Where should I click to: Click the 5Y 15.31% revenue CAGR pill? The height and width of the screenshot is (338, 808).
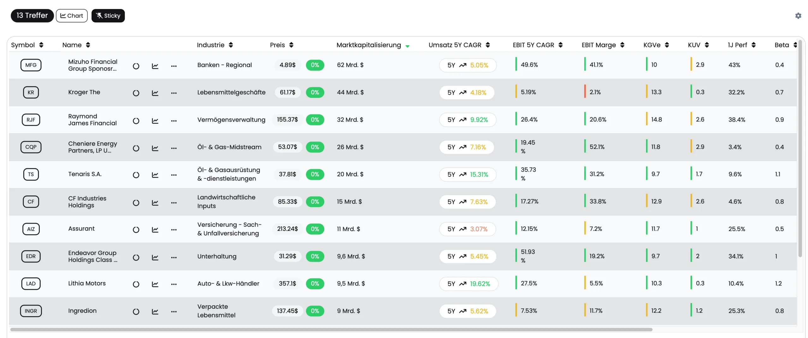tap(467, 175)
